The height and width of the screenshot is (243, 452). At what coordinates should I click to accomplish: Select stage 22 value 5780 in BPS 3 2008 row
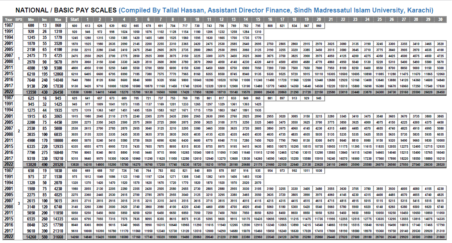343,207
